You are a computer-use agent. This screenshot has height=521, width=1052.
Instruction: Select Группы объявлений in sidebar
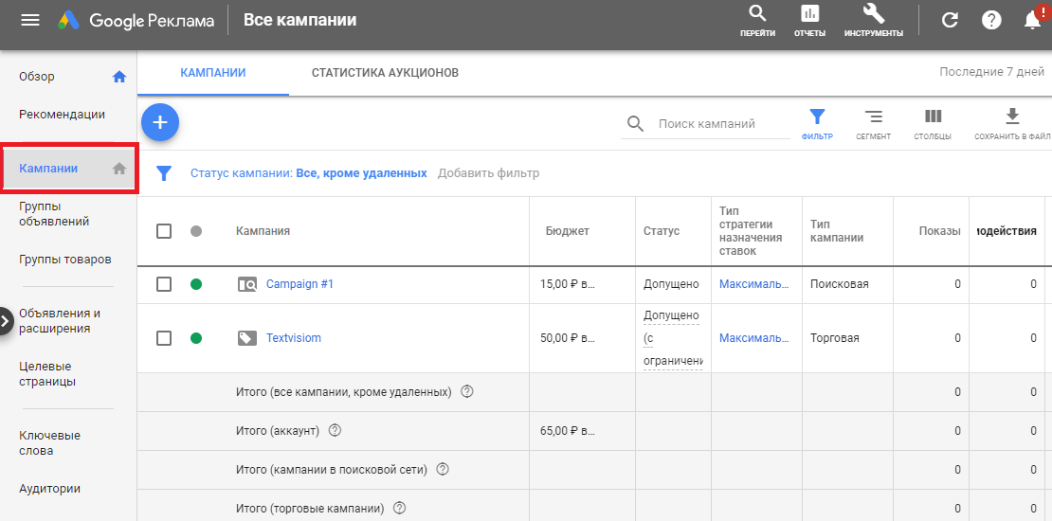click(x=54, y=213)
